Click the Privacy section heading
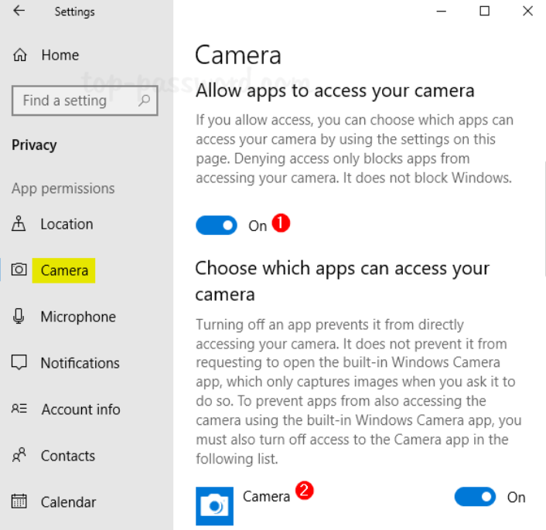546x530 pixels. [x=34, y=144]
